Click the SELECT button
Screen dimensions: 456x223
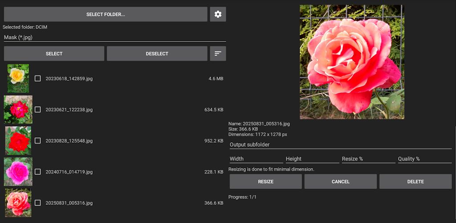pyautogui.click(x=54, y=54)
